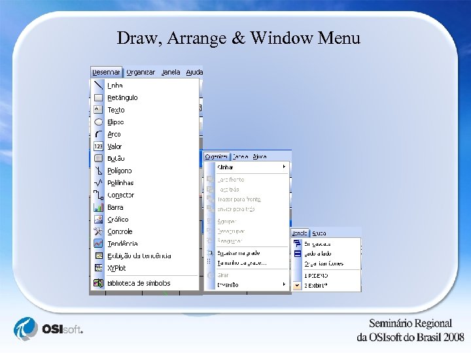Open the highlighted Organizar menu tab
The width and height of the screenshot is (471, 353).
pos(217,157)
